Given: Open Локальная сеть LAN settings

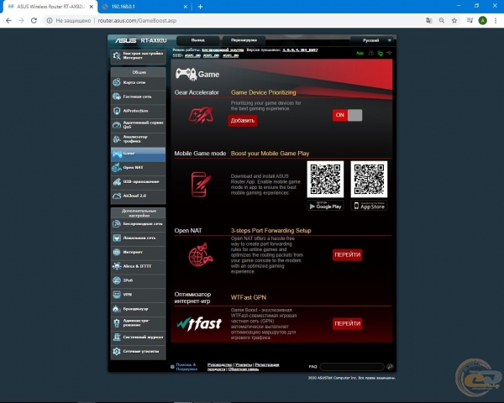Looking at the screenshot, I should tap(139, 238).
